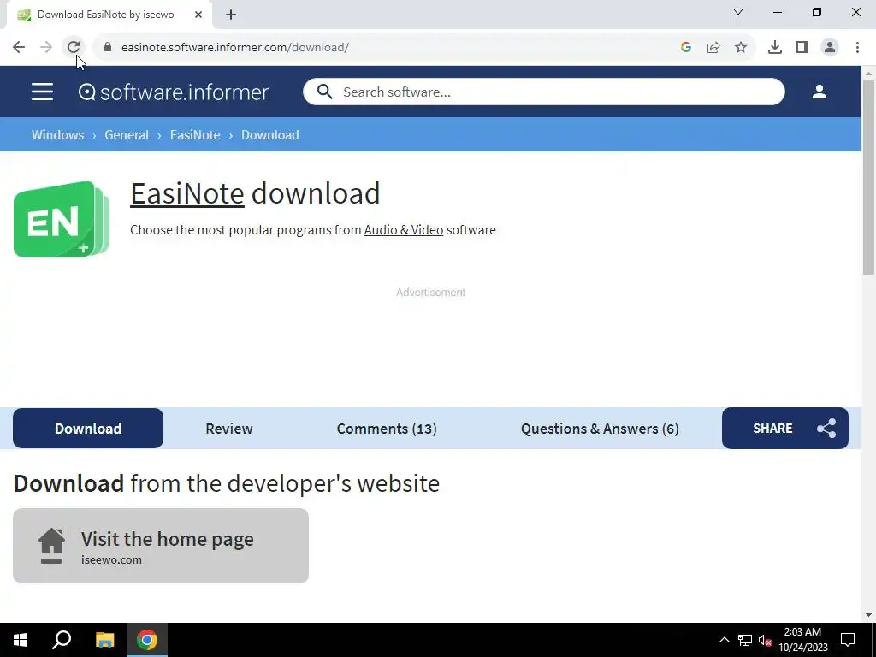
Task: Open the EasiNote title link
Action: 187,193
